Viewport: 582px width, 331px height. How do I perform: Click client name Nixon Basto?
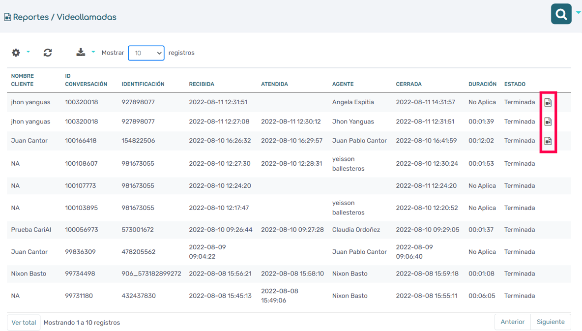(x=29, y=274)
